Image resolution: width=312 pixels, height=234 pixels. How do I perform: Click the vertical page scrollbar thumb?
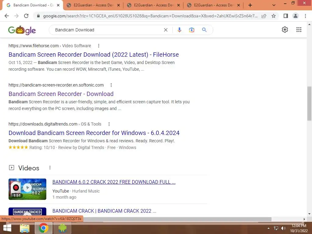pyautogui.click(x=309, y=104)
